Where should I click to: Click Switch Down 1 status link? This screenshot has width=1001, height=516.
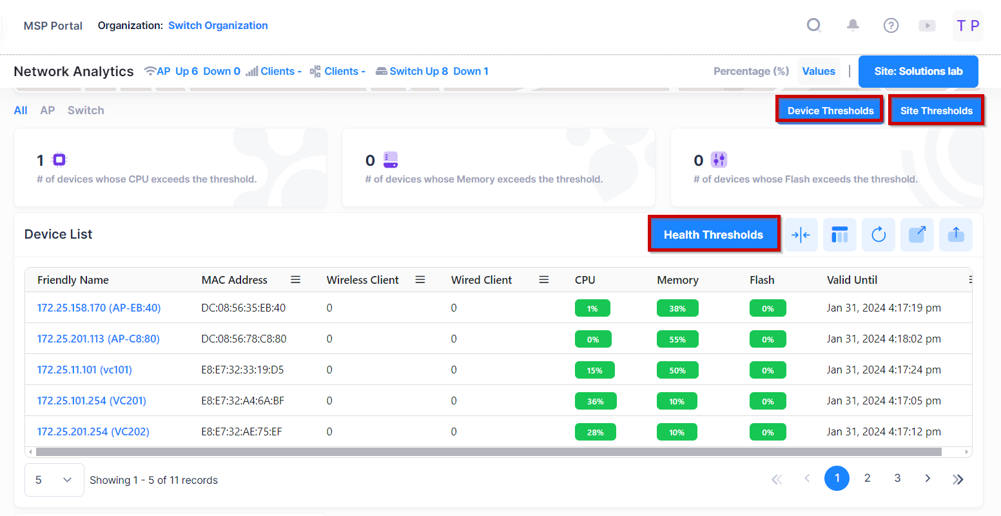(471, 71)
